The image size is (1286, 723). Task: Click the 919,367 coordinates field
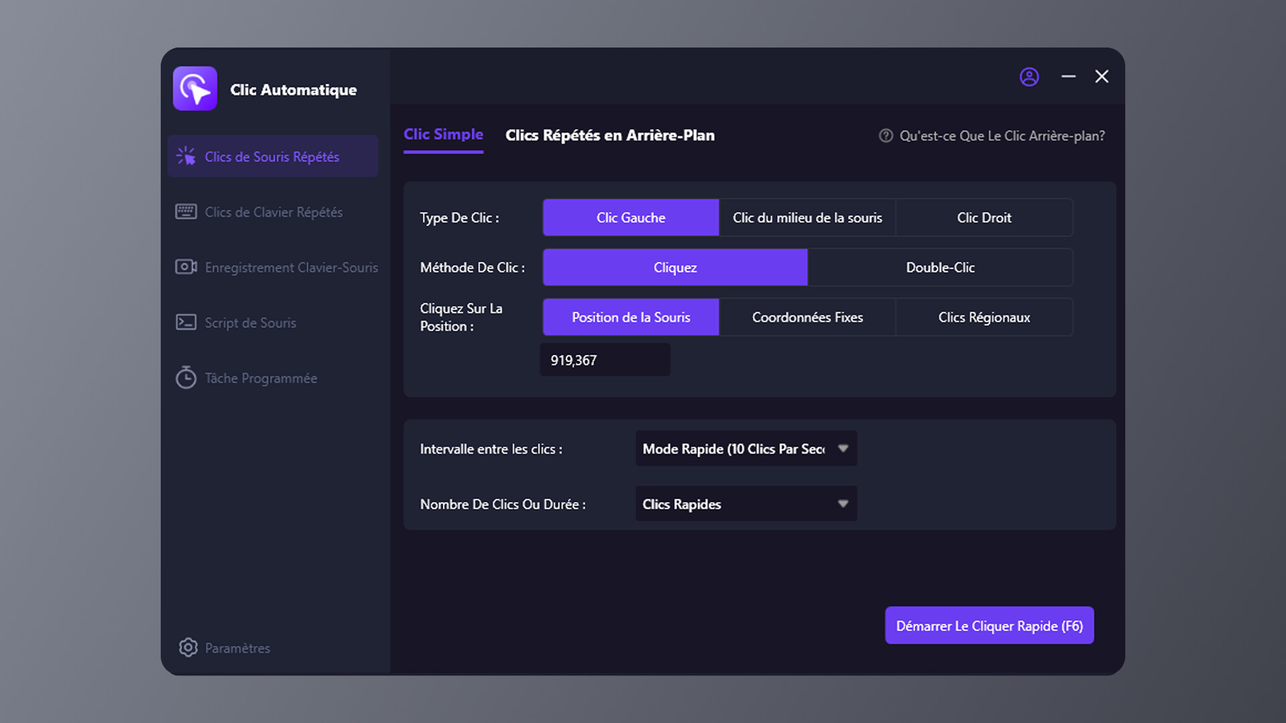[x=605, y=360]
